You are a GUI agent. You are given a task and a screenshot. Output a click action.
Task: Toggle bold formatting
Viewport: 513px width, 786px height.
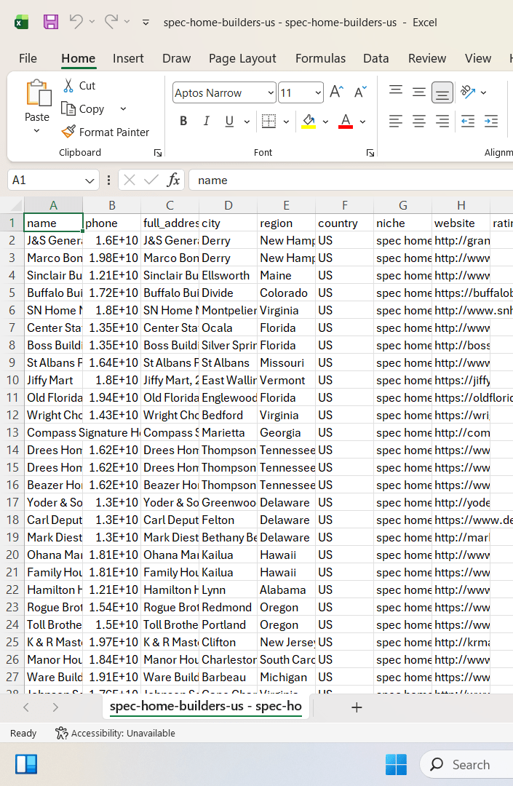(x=184, y=121)
